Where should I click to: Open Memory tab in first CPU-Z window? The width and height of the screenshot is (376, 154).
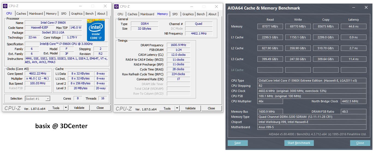pos(51,14)
